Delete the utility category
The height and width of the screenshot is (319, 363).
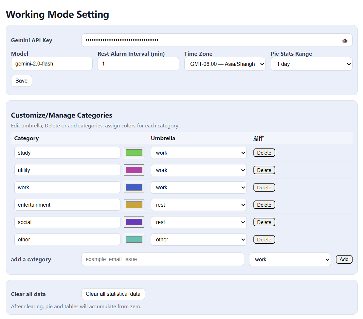pos(264,170)
